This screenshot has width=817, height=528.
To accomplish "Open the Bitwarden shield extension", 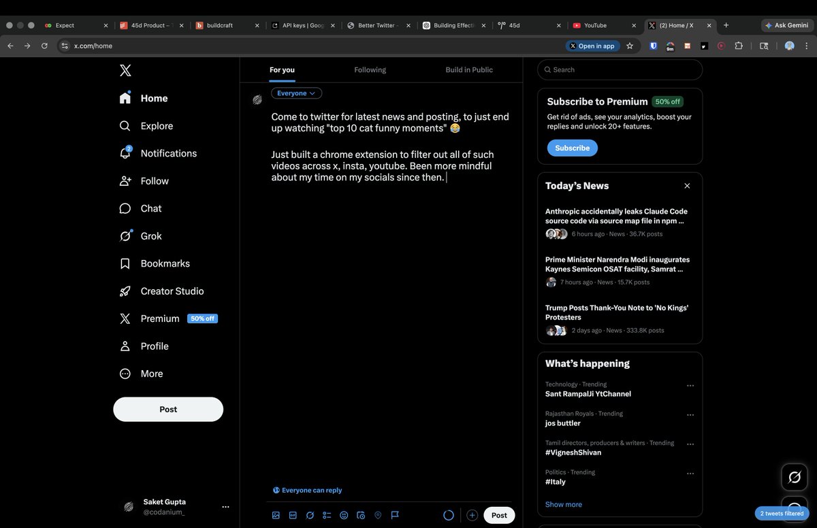I will click(653, 46).
